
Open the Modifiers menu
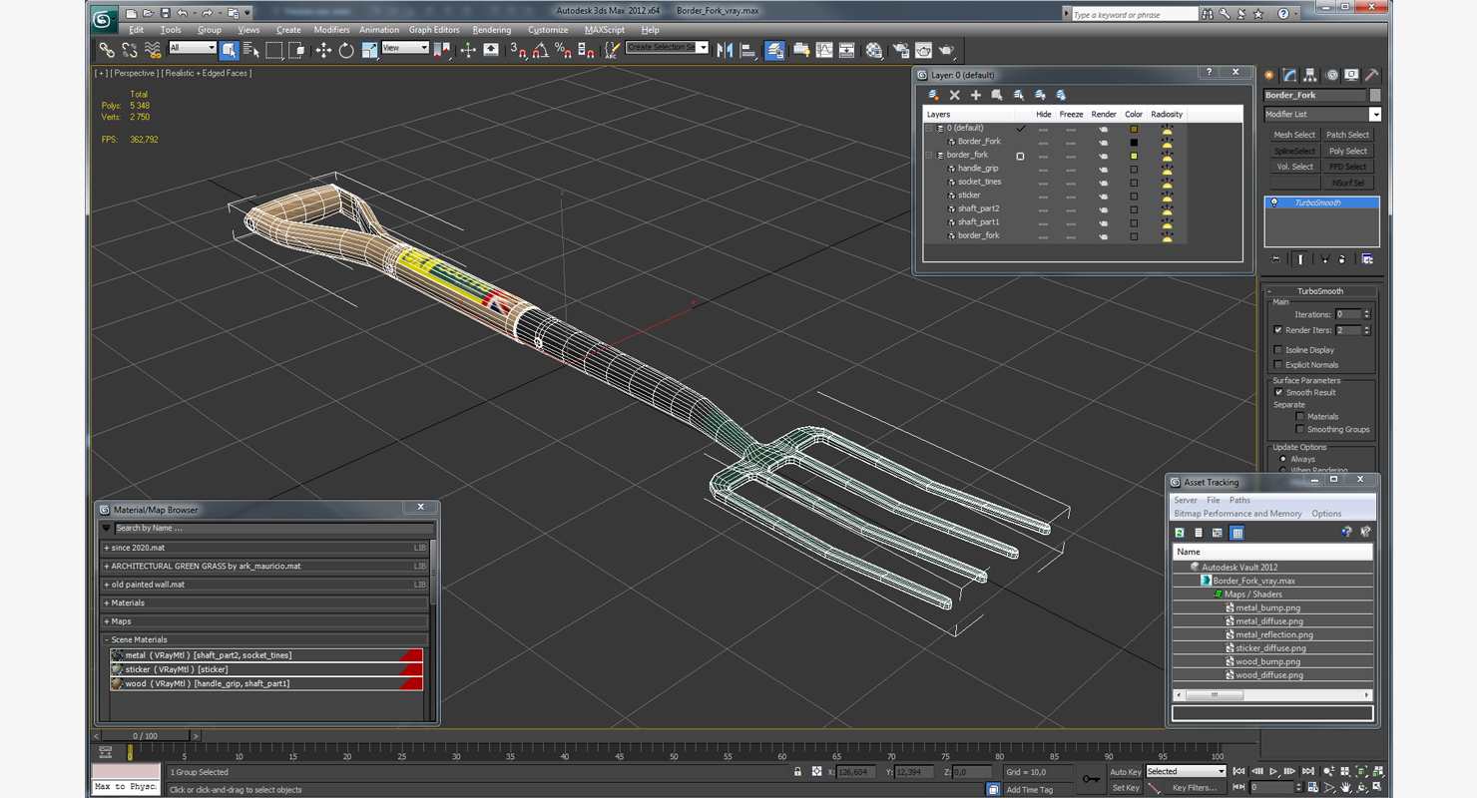(x=331, y=30)
